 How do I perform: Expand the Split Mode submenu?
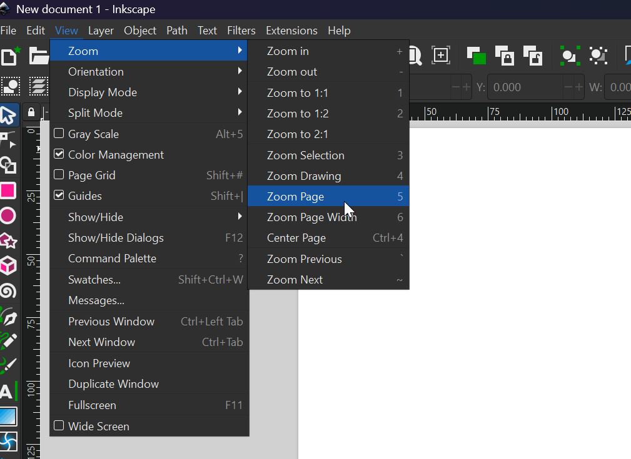(x=149, y=113)
